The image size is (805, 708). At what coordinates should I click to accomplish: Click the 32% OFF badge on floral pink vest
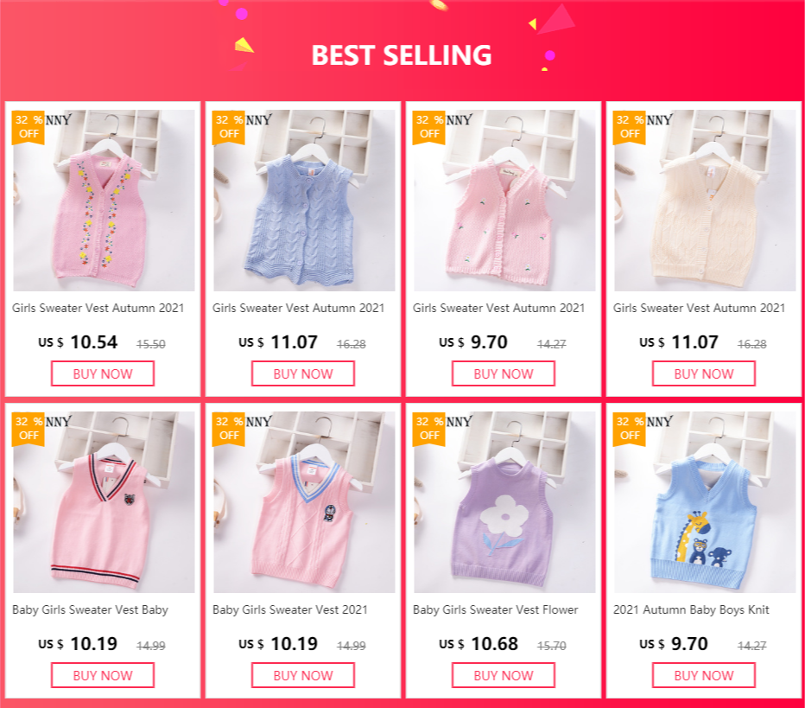(29, 127)
